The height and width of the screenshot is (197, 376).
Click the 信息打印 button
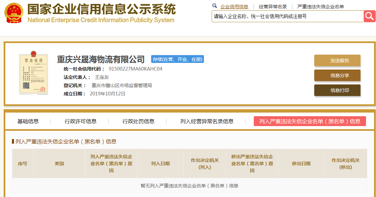pos(337,90)
